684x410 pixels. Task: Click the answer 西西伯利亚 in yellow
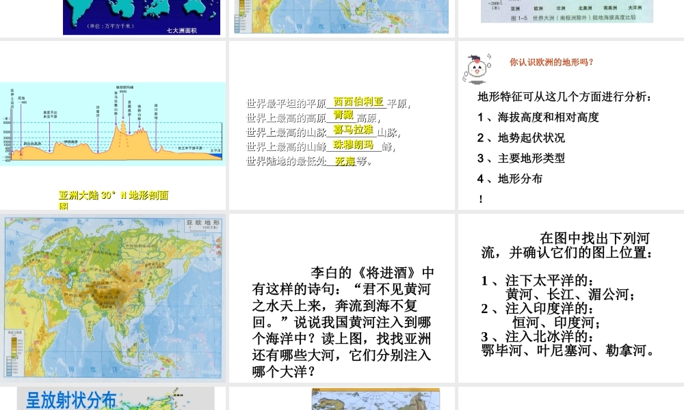click(358, 102)
